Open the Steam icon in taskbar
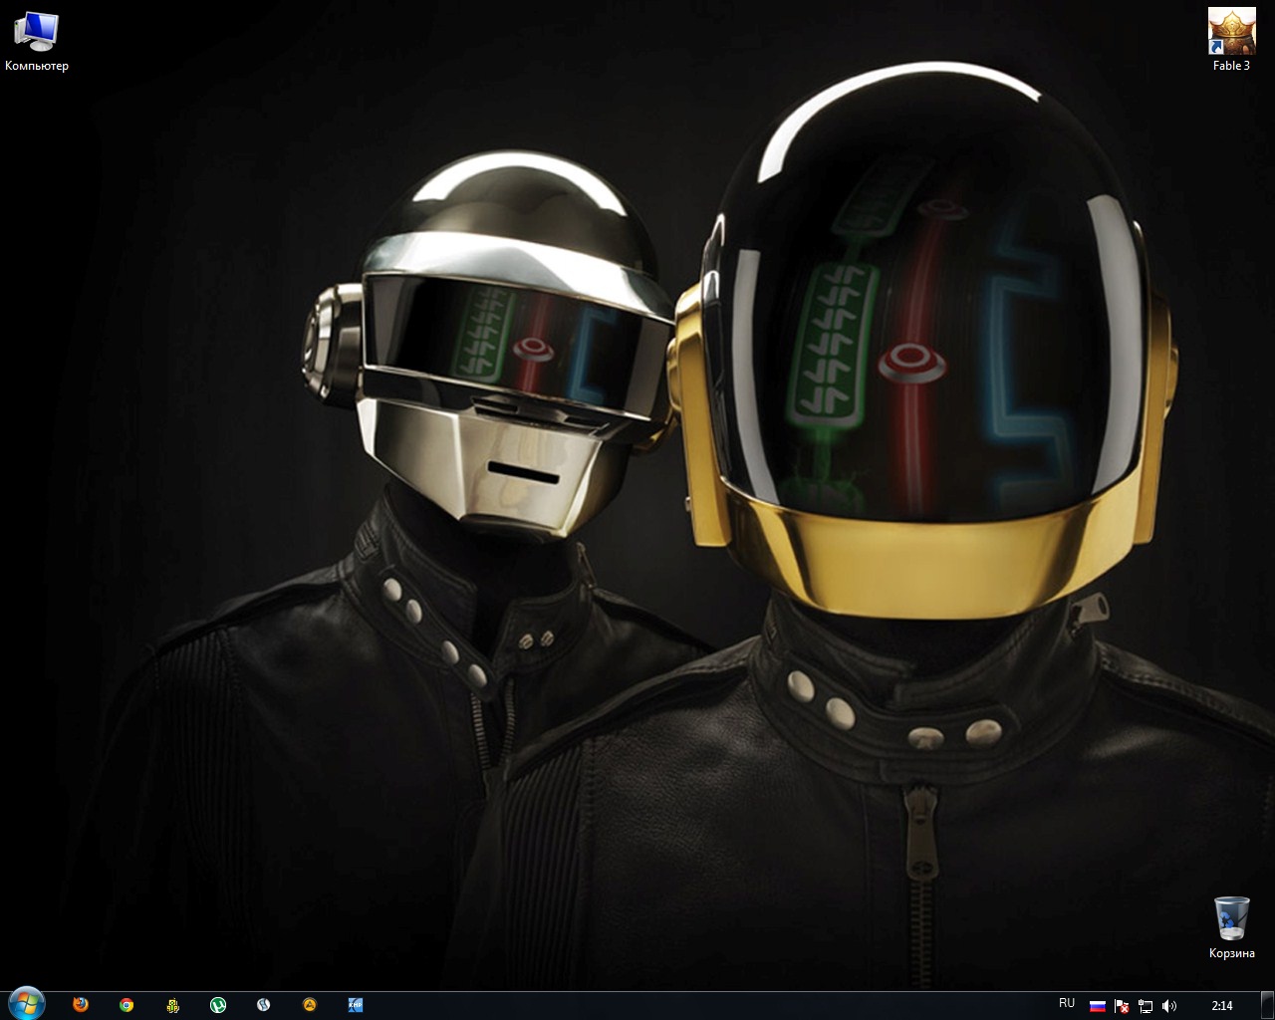 click(x=264, y=1005)
